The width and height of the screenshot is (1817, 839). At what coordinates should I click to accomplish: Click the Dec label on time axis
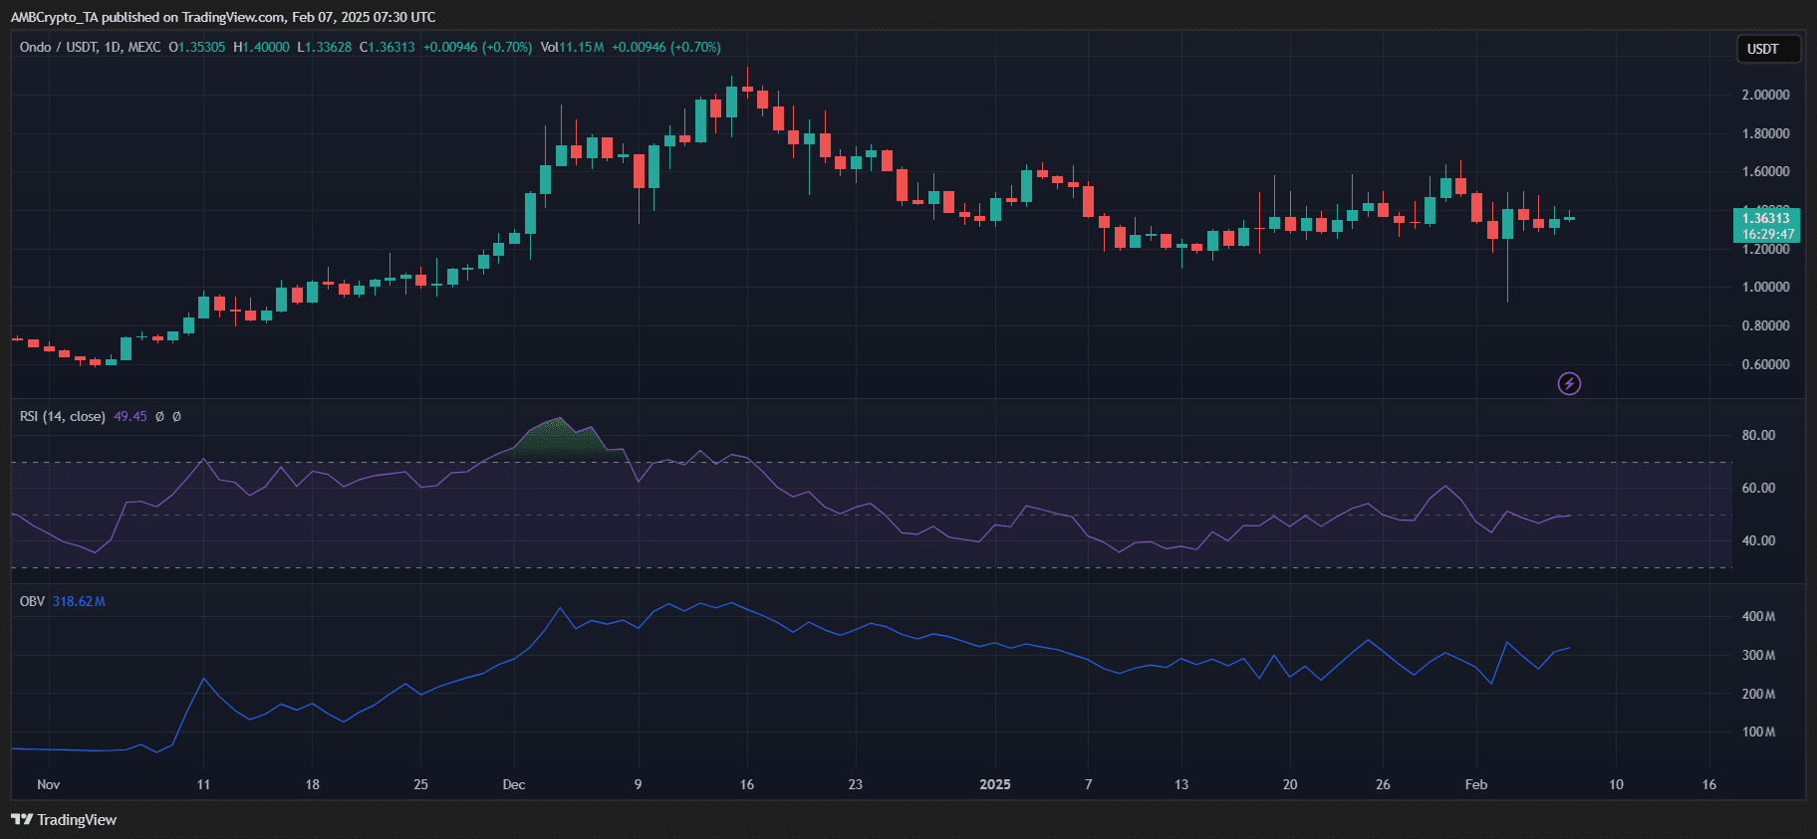point(514,784)
